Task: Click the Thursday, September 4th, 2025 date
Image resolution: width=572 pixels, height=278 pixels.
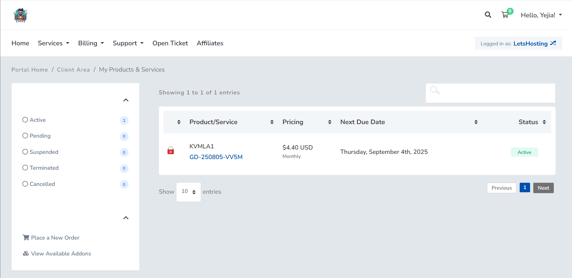Action: click(384, 152)
